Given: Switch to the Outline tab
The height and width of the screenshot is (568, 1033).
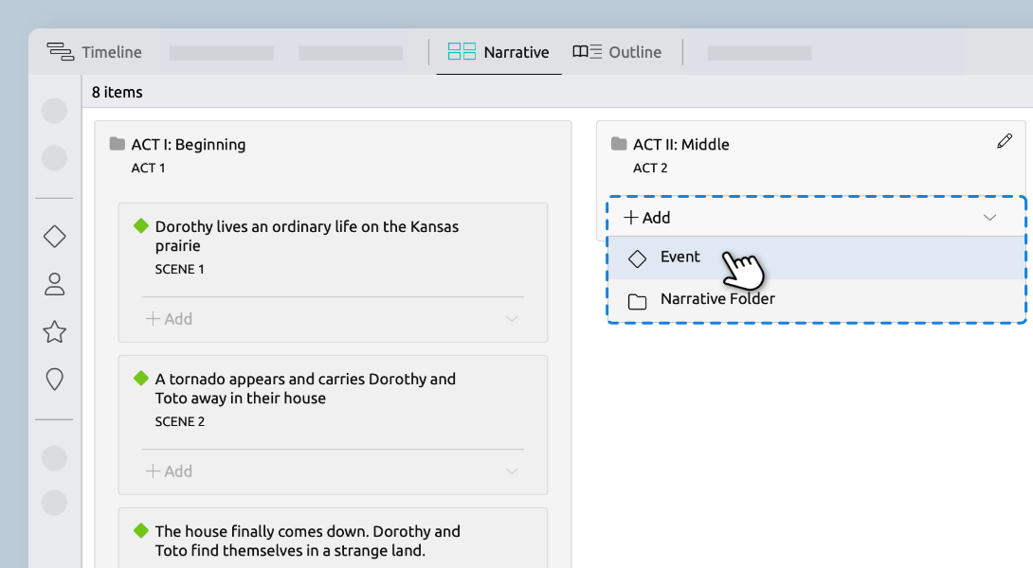Looking at the screenshot, I should point(617,52).
